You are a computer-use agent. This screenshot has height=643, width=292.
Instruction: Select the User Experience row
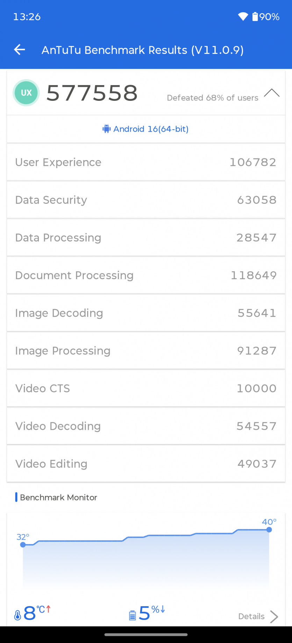[x=146, y=162]
